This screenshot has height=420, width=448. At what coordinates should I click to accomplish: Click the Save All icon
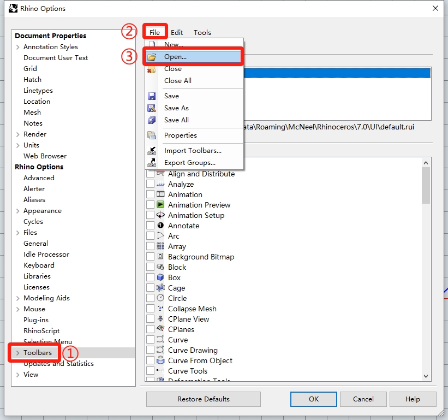(x=152, y=120)
